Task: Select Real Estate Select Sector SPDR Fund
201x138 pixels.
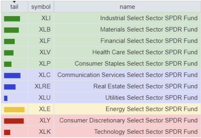Action: pos(145,87)
